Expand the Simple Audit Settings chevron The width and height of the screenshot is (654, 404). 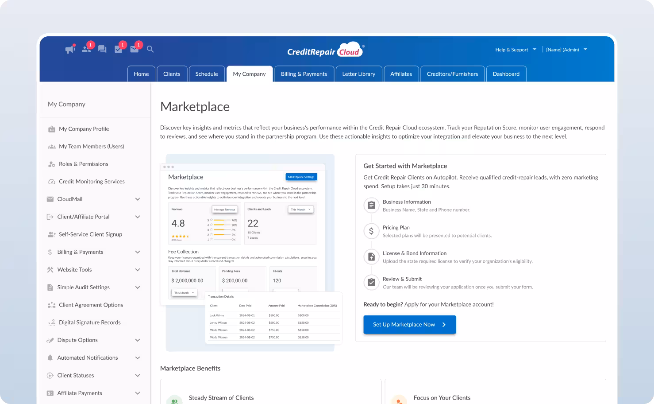pyautogui.click(x=138, y=287)
